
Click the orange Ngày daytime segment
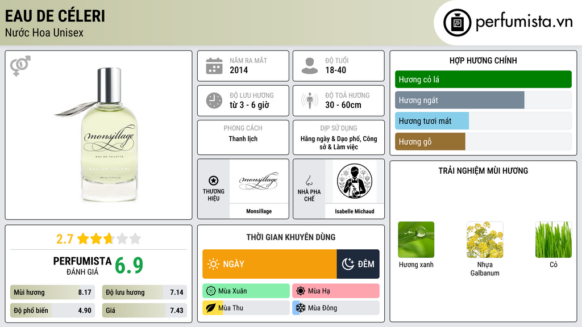269,264
